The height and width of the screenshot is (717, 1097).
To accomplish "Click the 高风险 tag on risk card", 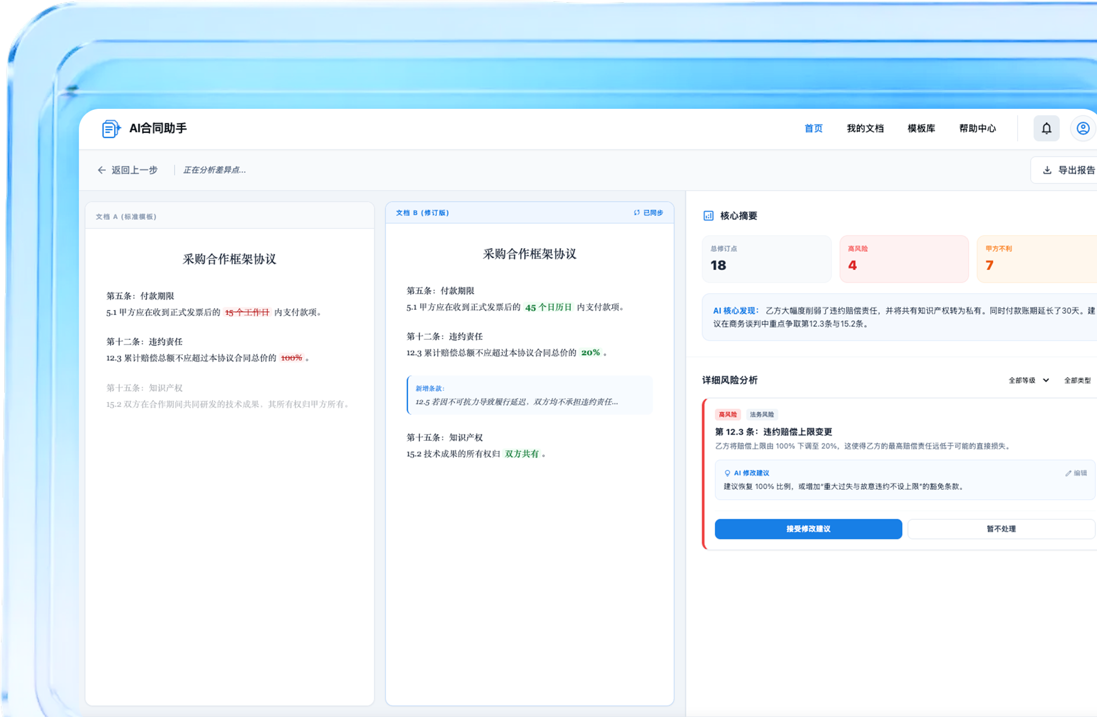I will pyautogui.click(x=727, y=414).
